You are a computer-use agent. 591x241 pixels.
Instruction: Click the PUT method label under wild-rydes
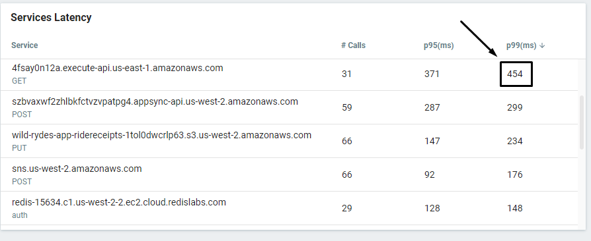tap(19, 148)
